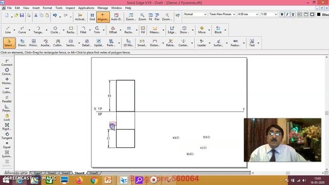Choose the Leader annotation tool
Screen dimensions: 329x185
pos(202,43)
